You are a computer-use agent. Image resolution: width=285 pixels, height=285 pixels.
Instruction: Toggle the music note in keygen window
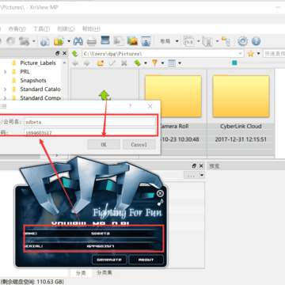pos(160,202)
